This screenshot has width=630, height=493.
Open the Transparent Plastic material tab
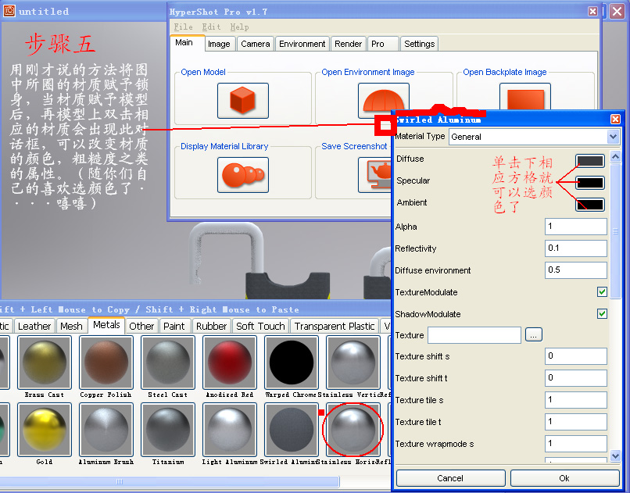coord(335,326)
